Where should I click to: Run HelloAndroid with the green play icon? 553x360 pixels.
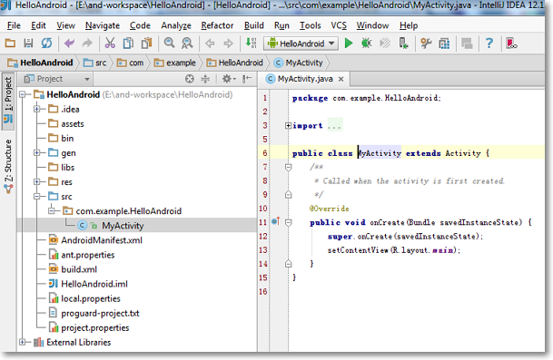coord(349,44)
